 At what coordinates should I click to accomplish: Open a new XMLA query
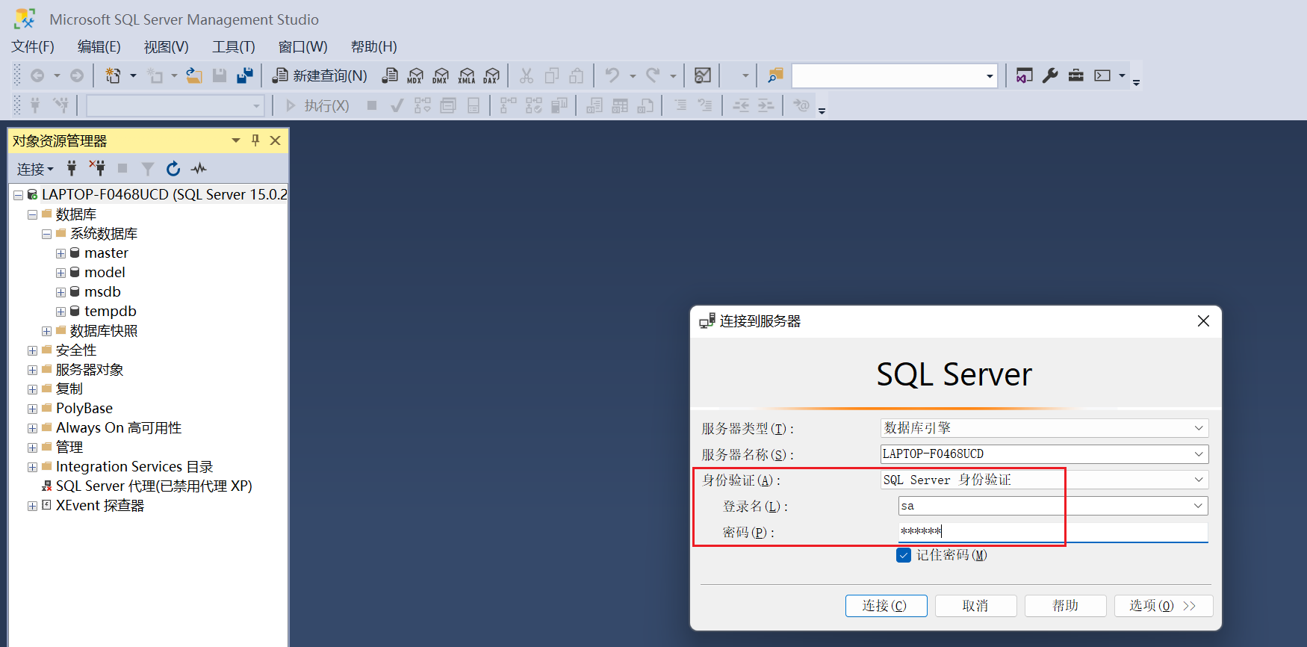pos(467,75)
